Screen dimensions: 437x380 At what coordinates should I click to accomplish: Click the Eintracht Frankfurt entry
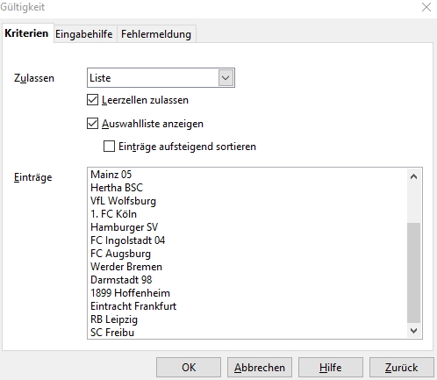[x=133, y=306]
